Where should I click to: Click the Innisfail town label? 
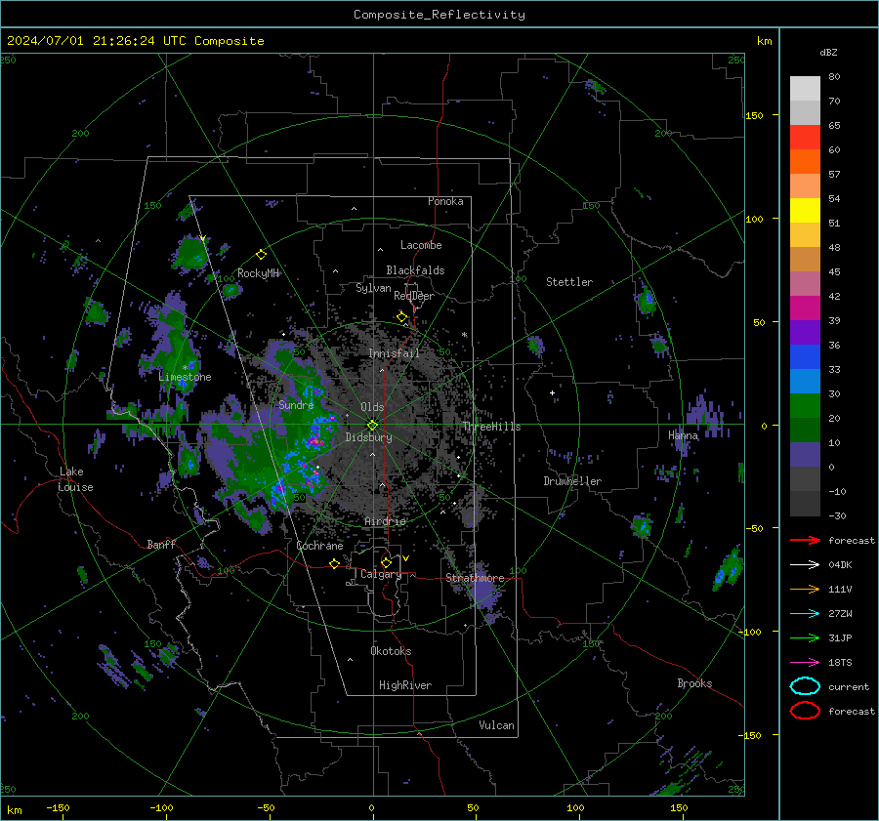coord(394,353)
